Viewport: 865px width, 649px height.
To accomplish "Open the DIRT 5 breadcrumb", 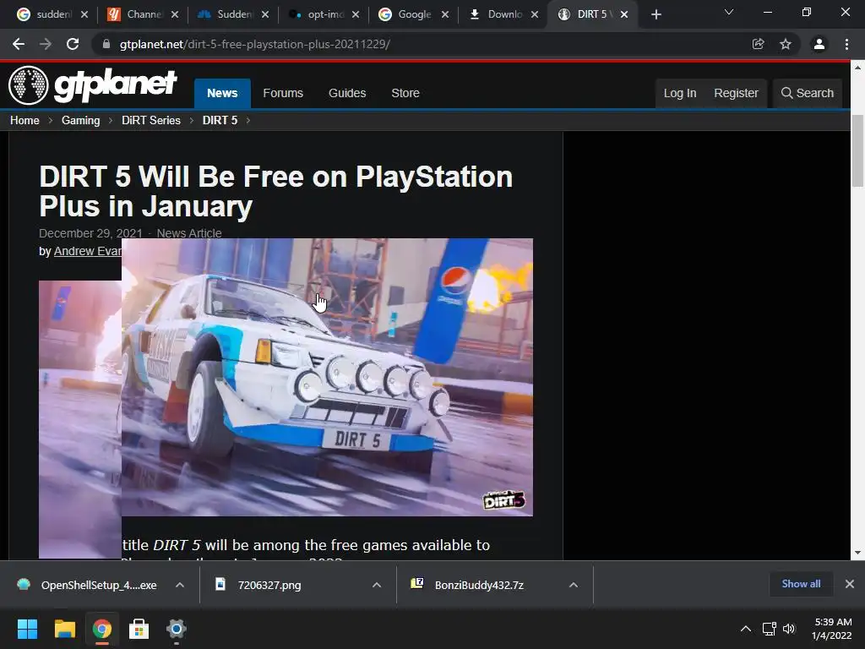I will [x=220, y=120].
